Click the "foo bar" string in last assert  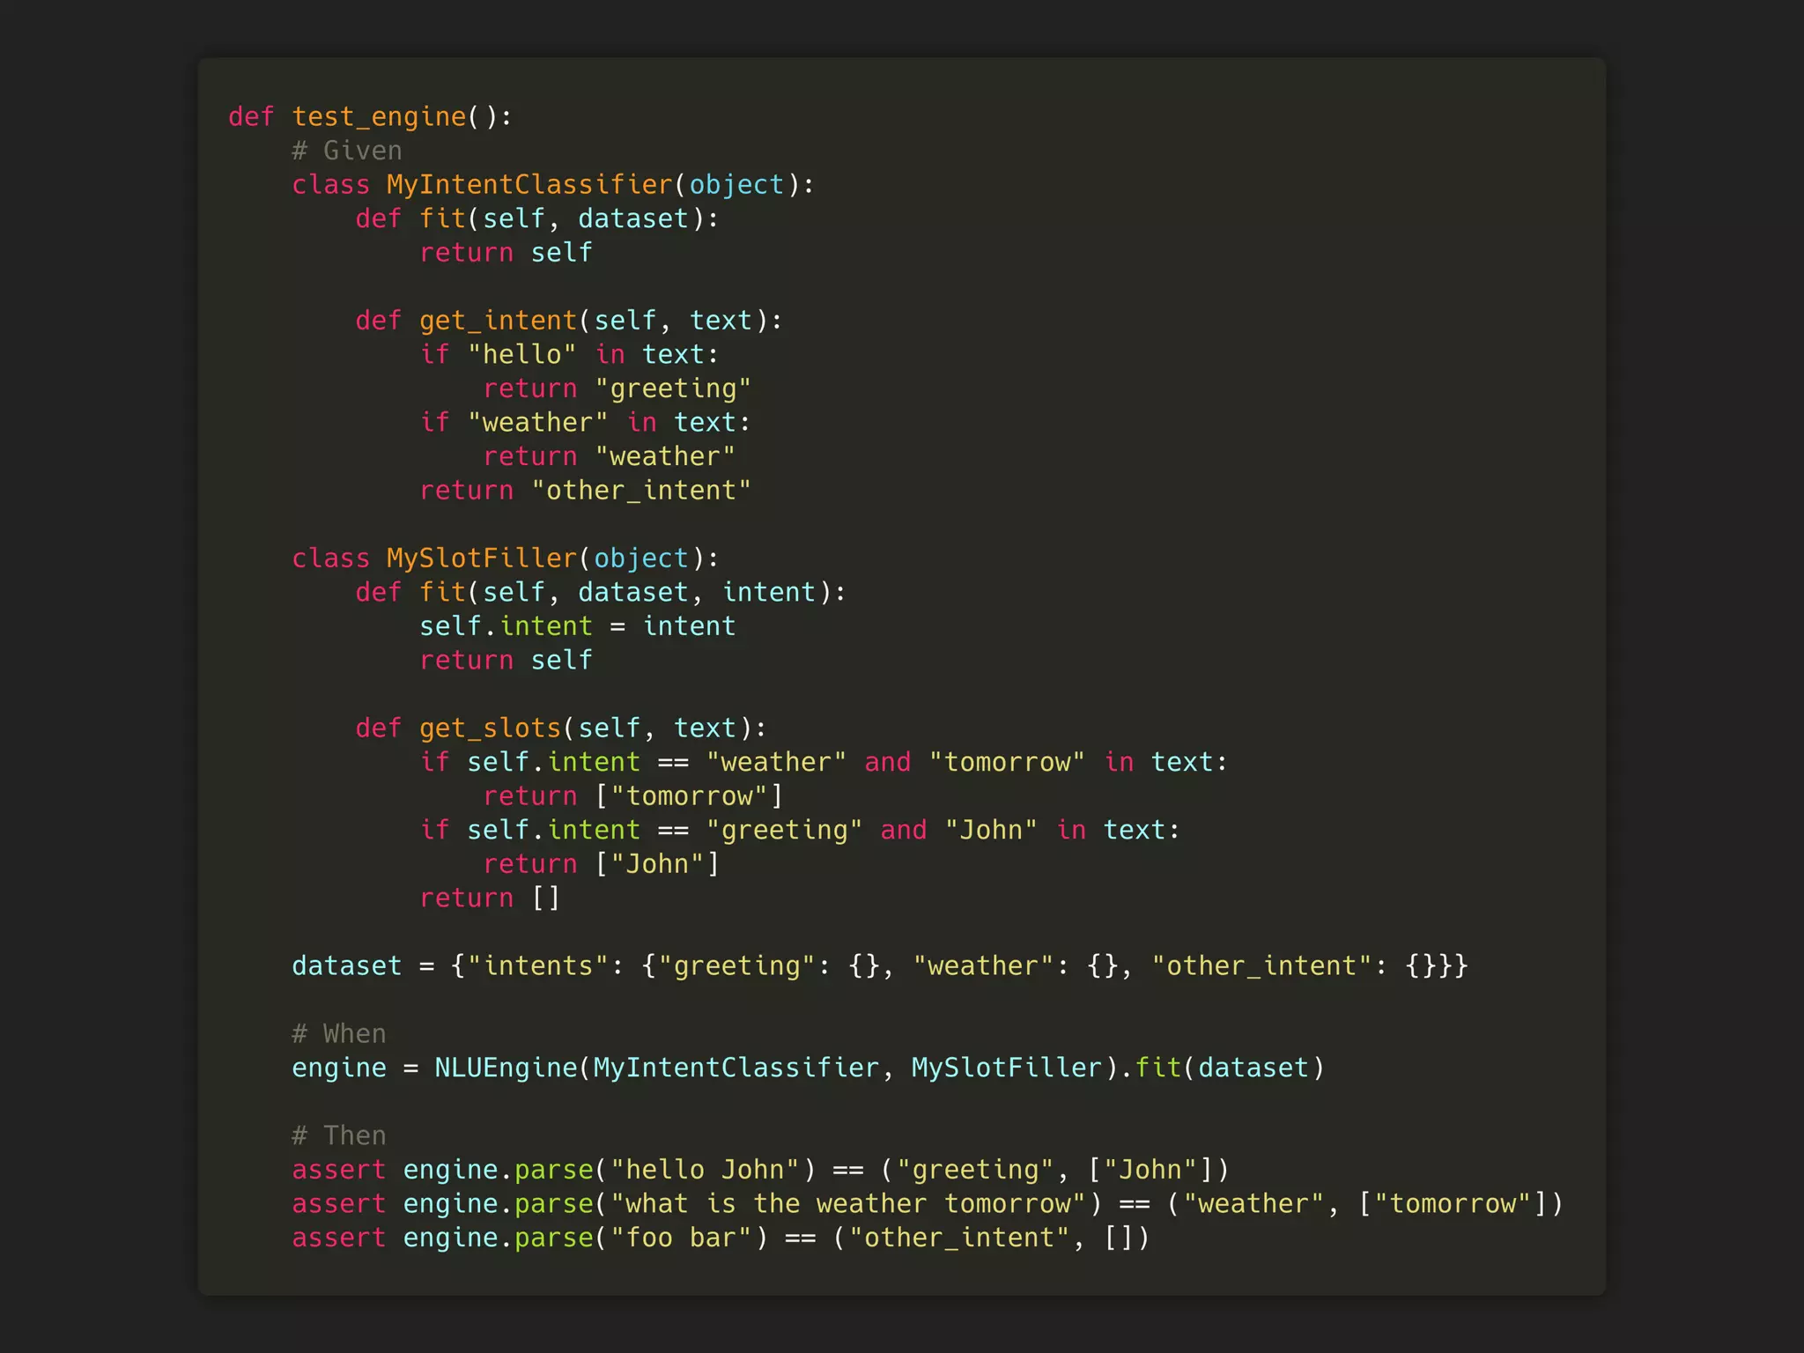[x=681, y=1238]
